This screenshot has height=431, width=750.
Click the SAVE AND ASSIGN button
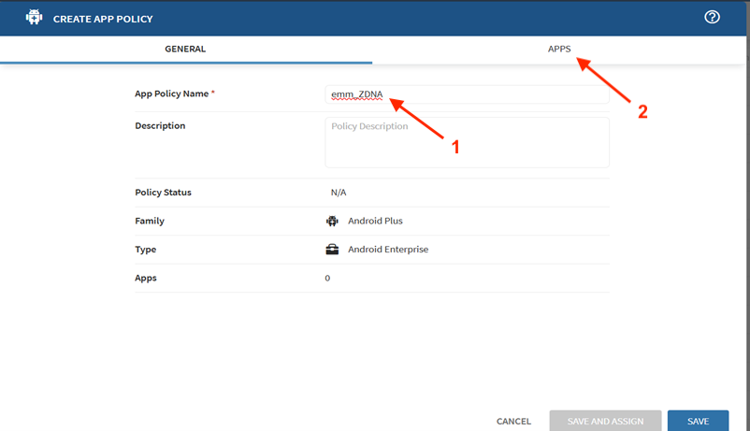click(605, 422)
